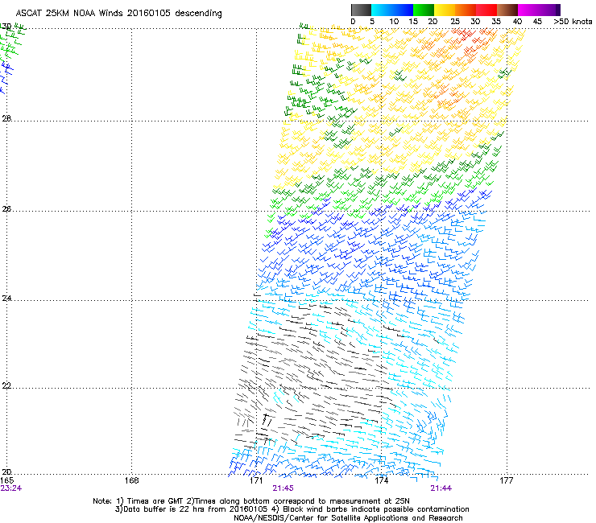Image resolution: width=596 pixels, height=523 pixels.
Task: Click the 'Data buffer is 22 hrs' note line
Action: point(292,509)
